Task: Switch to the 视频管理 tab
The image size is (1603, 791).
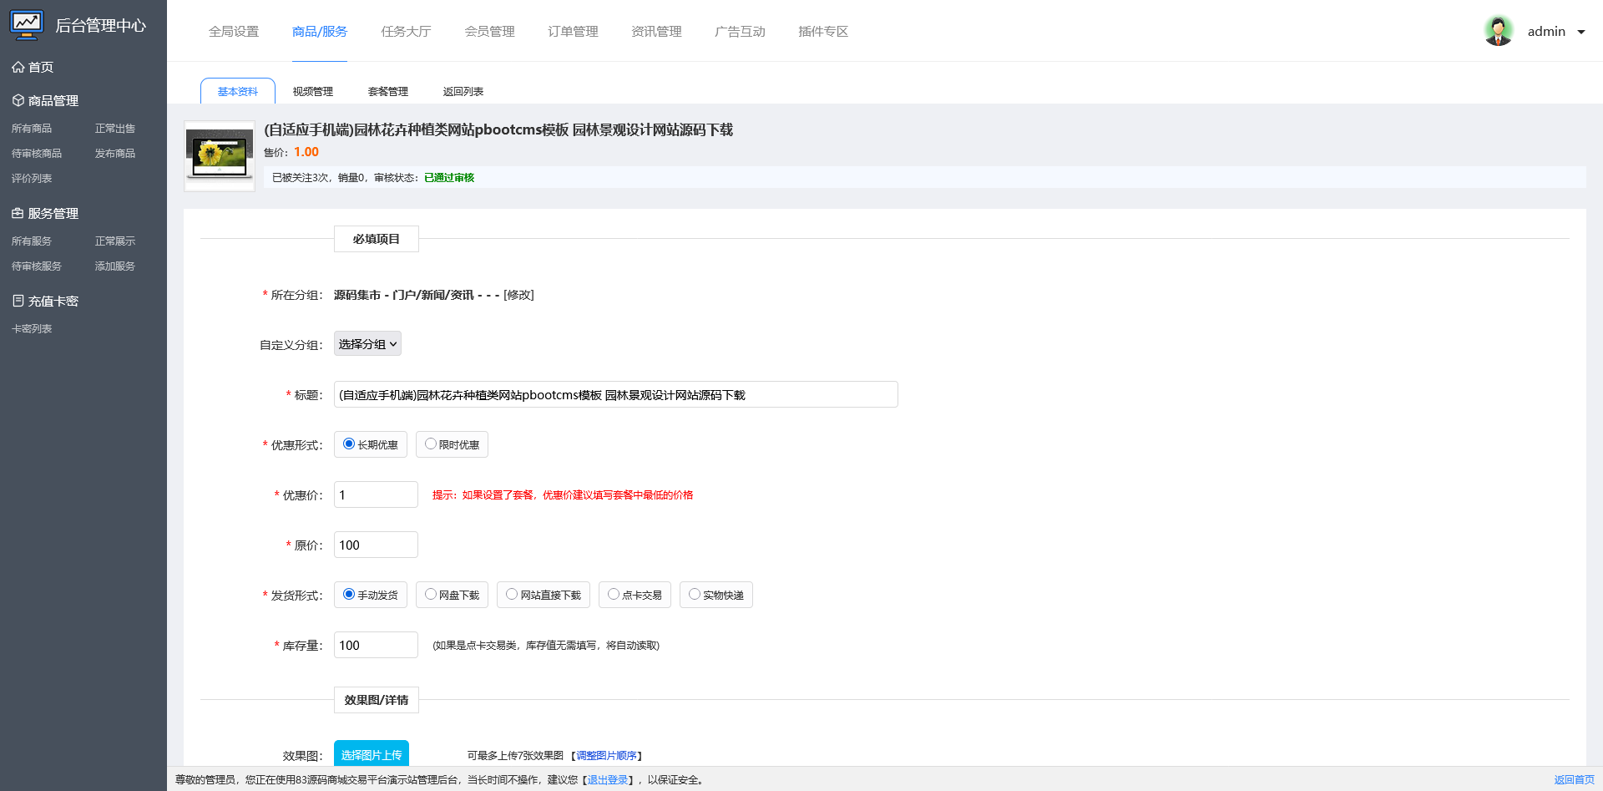Action: [x=313, y=91]
